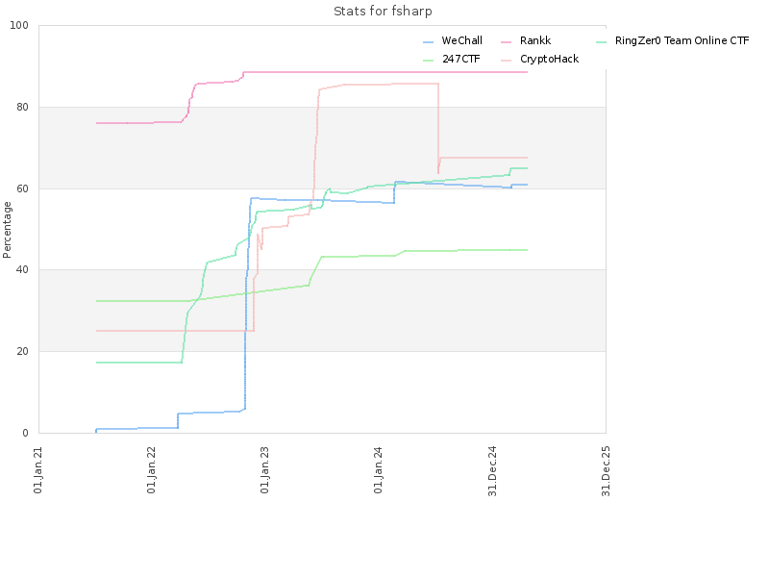The height and width of the screenshot is (577, 769).
Task: Click the RingZer0 Team Online CTF legend marker
Action: [x=601, y=42]
